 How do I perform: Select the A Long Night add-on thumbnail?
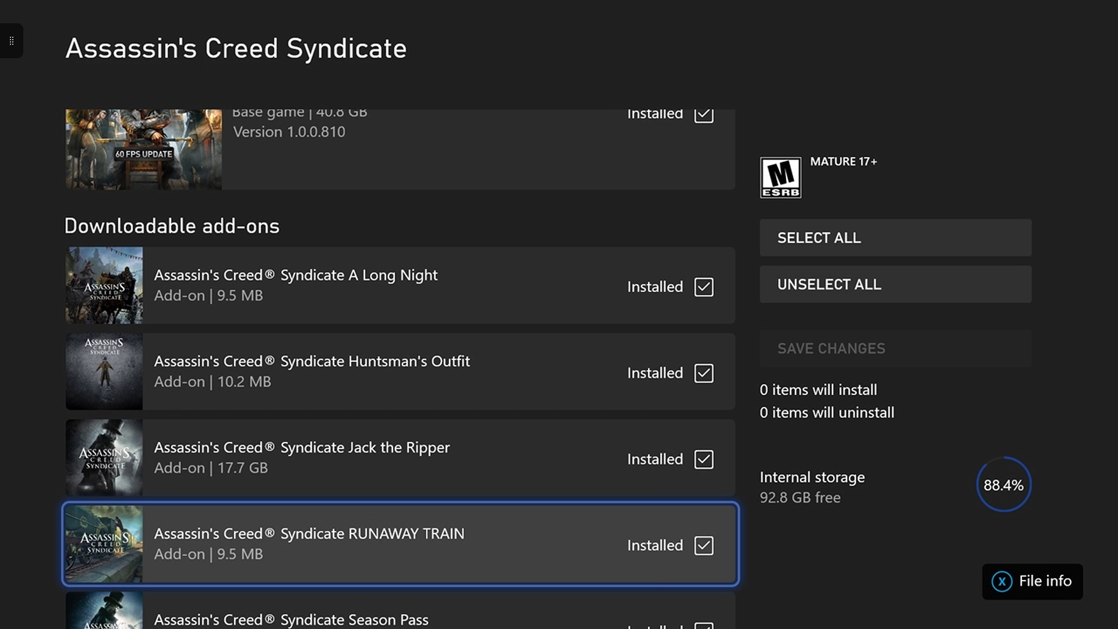(104, 285)
